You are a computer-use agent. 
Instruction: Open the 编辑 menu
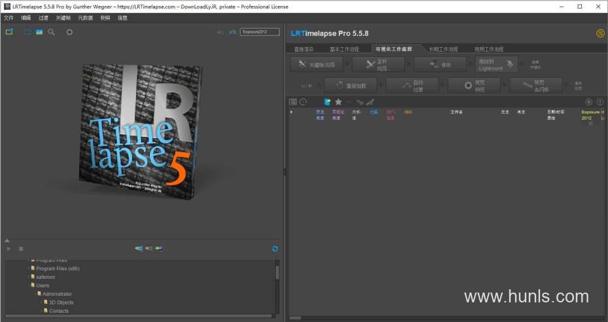(26, 18)
